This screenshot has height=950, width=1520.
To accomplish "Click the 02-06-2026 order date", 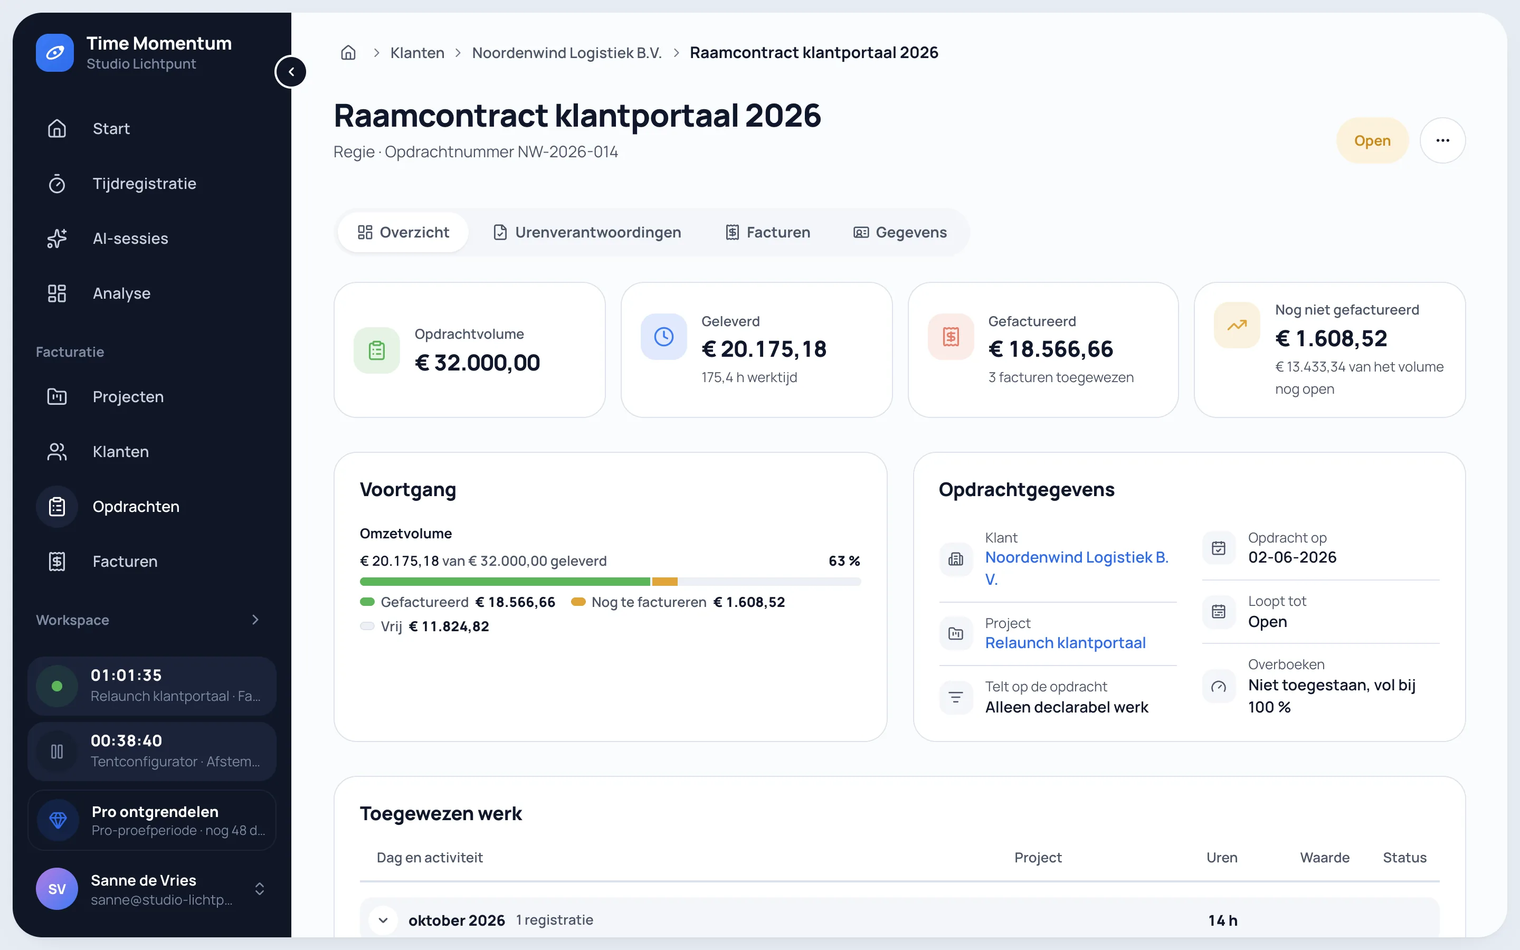I will click(x=1292, y=557).
